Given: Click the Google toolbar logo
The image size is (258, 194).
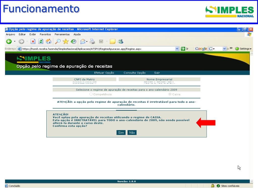Looking at the screenshot, I should click(201, 49).
